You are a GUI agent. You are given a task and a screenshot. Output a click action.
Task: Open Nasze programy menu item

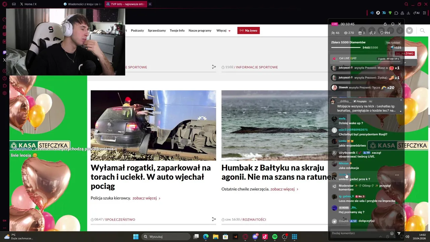[x=200, y=31]
